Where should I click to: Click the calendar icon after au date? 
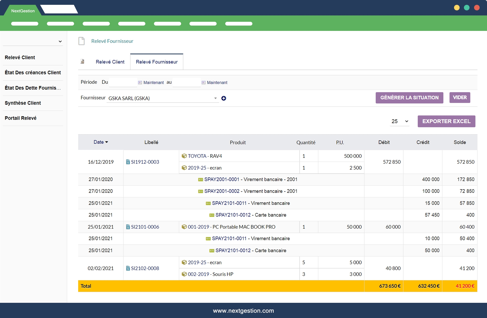tap(203, 83)
